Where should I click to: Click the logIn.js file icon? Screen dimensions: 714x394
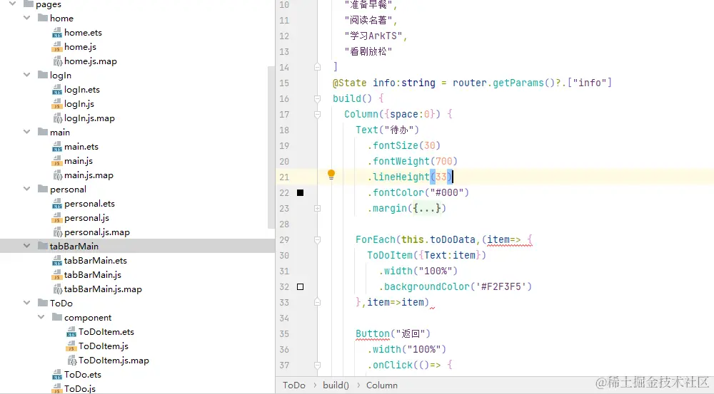(x=57, y=104)
